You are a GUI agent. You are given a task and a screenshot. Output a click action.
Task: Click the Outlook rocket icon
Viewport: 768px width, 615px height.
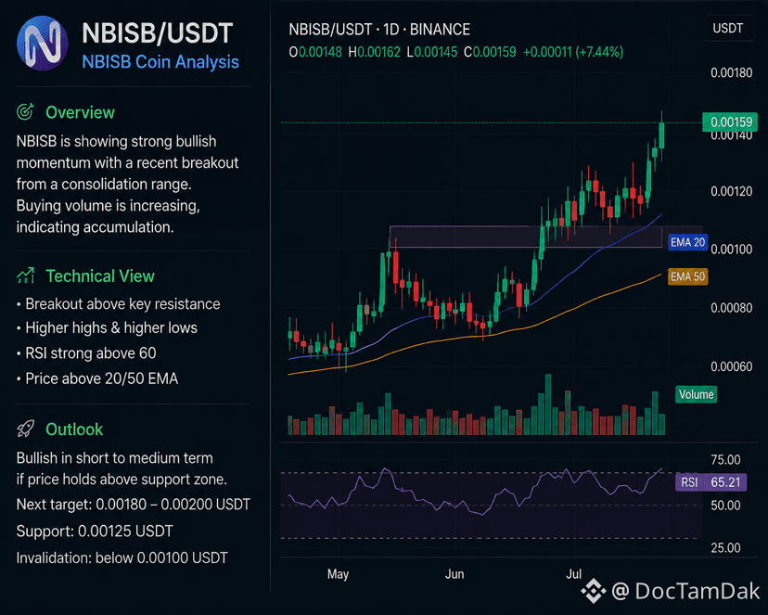25,429
